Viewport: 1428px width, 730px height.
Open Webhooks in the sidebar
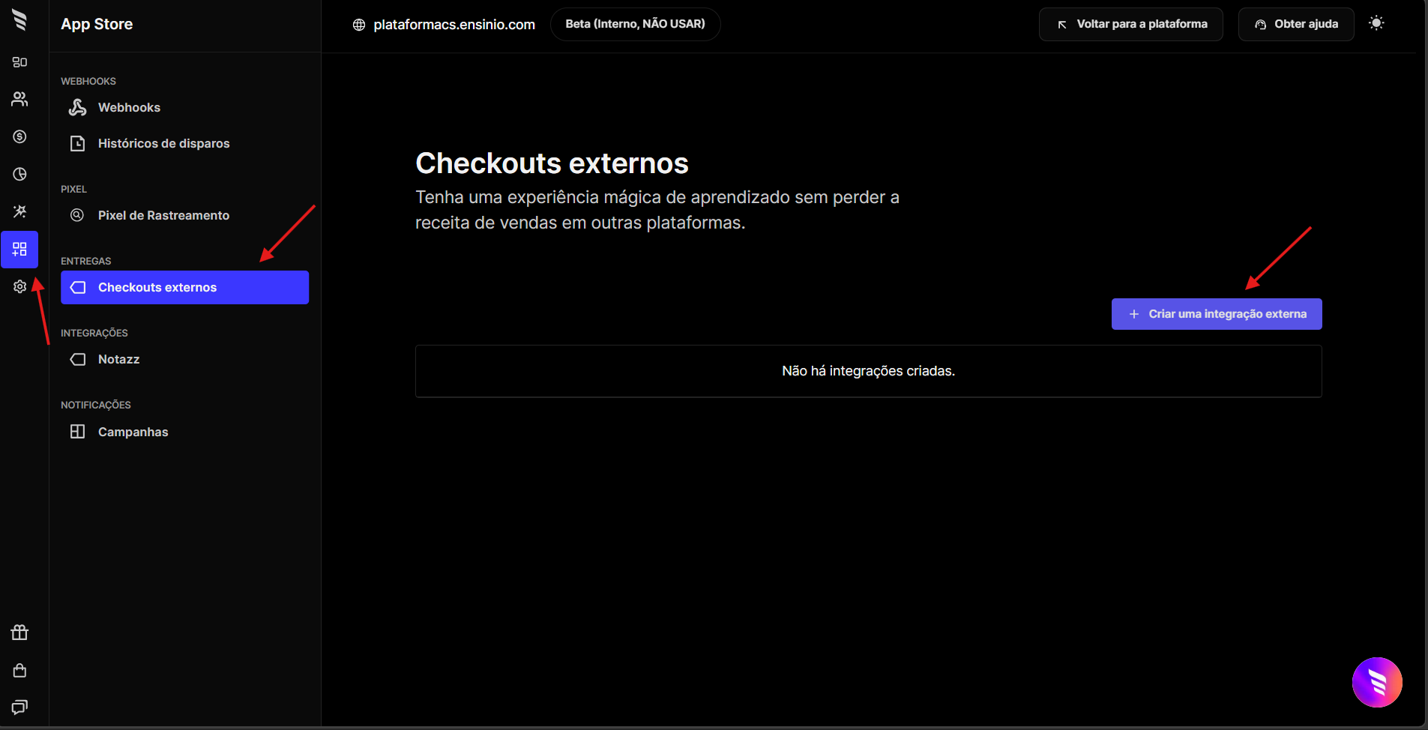coord(129,108)
